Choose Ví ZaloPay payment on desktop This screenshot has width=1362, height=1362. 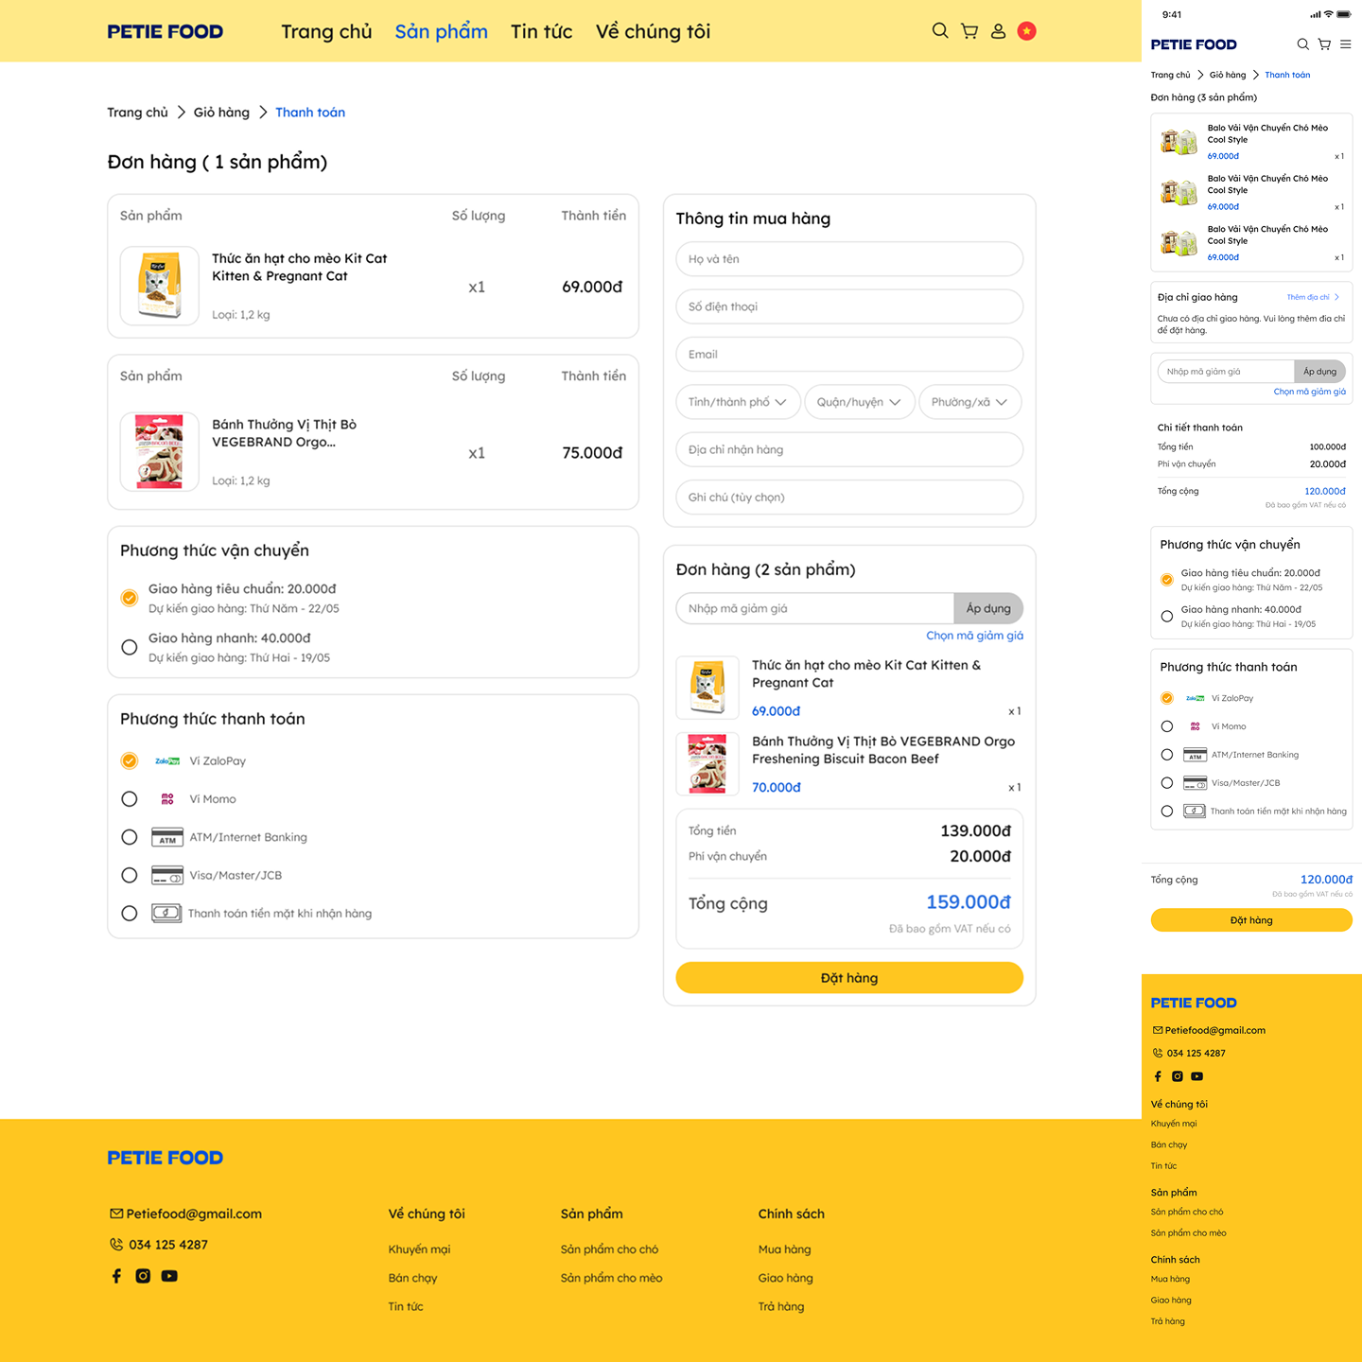[130, 761]
